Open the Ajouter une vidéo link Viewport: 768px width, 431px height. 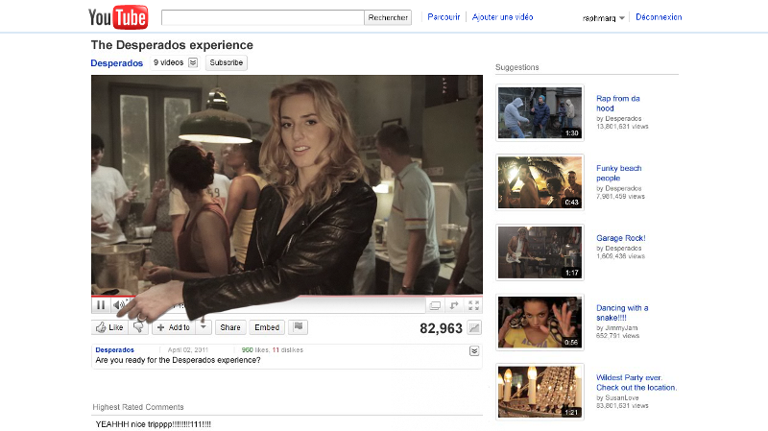(502, 17)
